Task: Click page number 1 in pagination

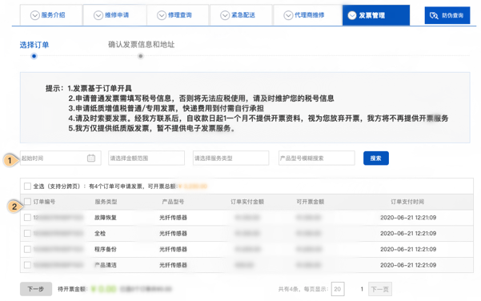Action: click(362, 289)
